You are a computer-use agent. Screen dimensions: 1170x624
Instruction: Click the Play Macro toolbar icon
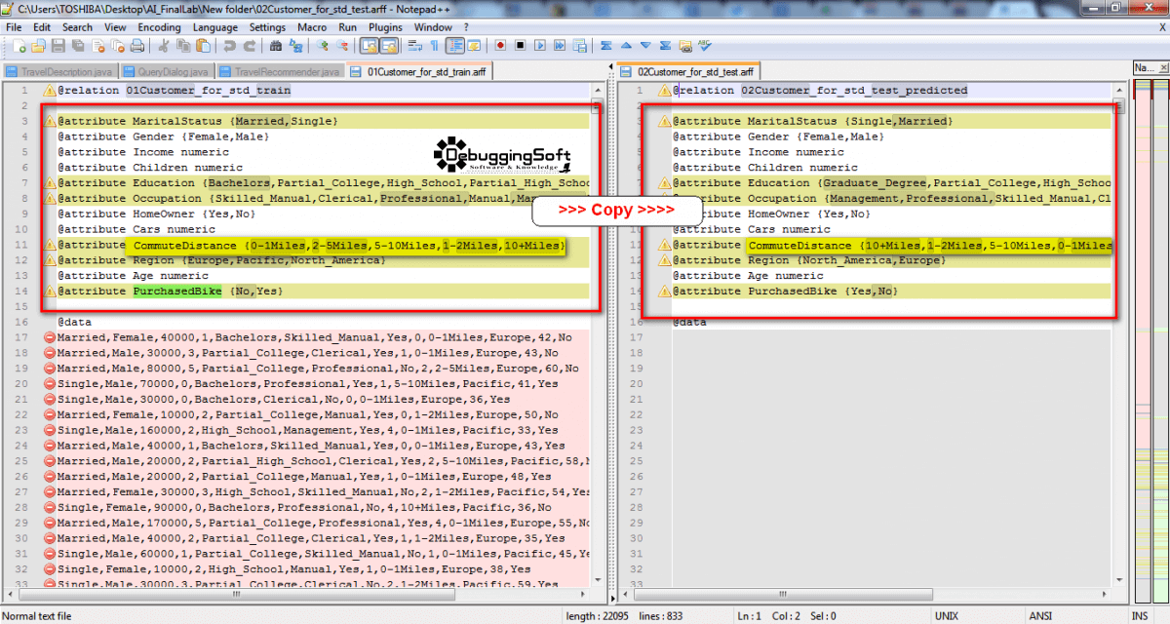coord(540,45)
